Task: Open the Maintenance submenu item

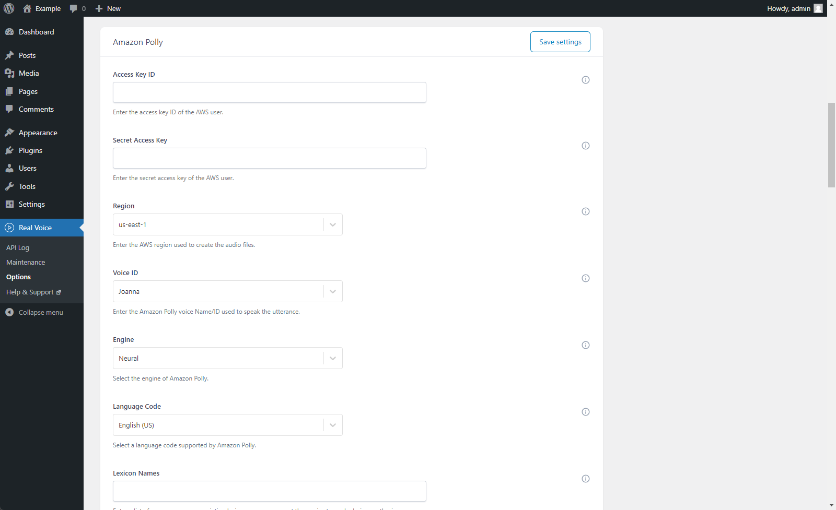Action: [x=26, y=262]
